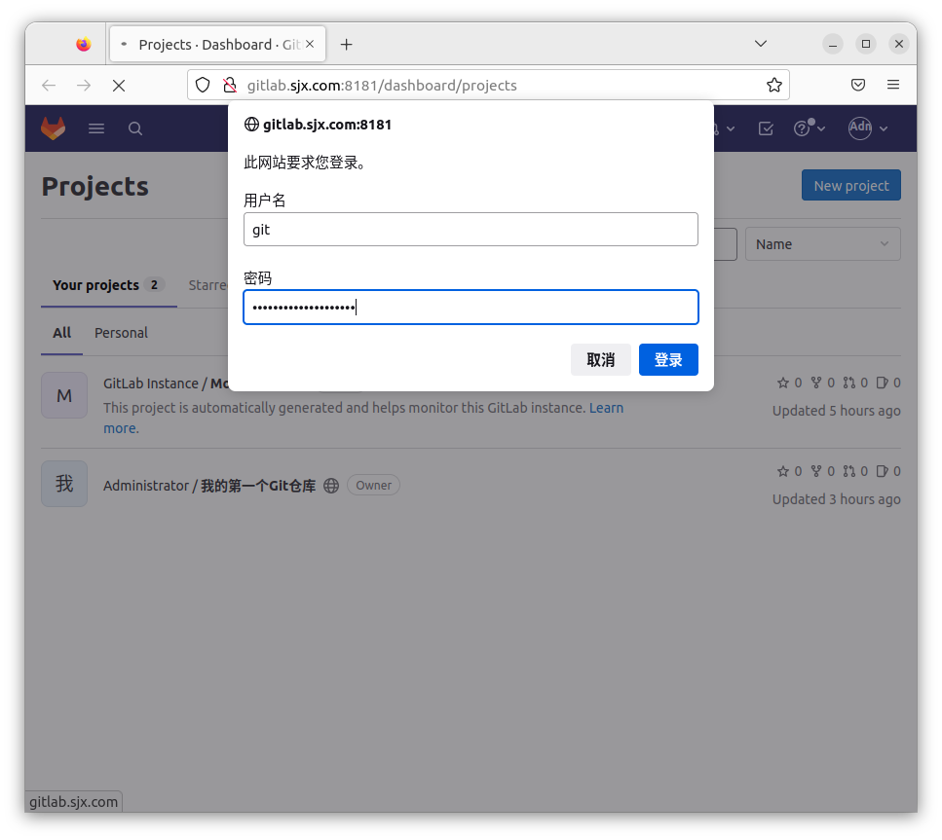
Task: Open the Firefox application menu
Action: point(893,86)
